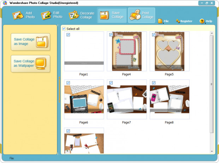This screenshot has height=163, width=219.
Task: Uncheck the Page1 checkbox
Action: coord(68,35)
